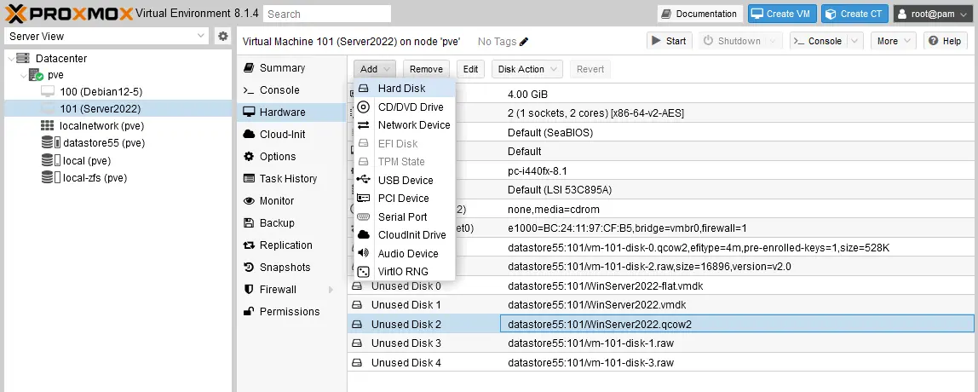Open the root@pam user menu

click(x=933, y=14)
